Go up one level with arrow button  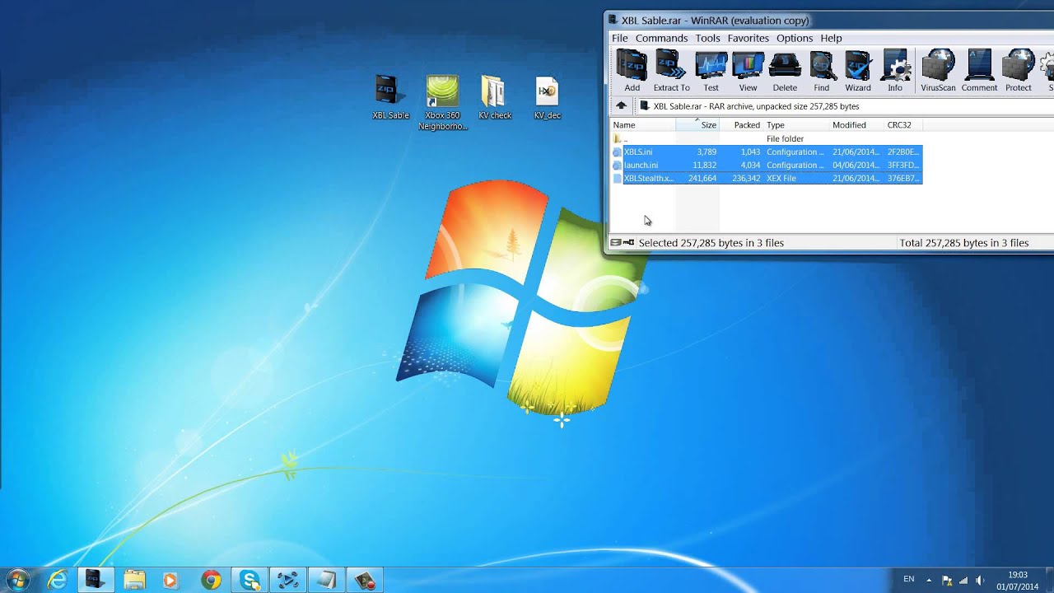click(622, 106)
